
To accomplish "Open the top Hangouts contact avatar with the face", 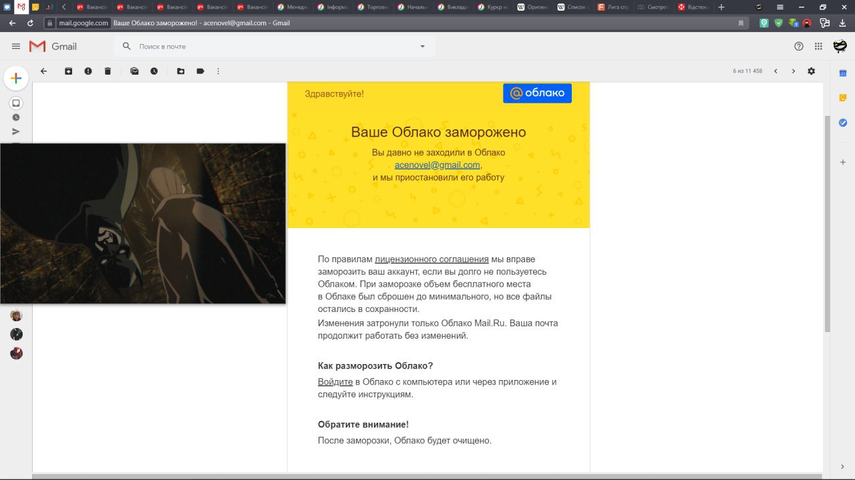I will click(x=16, y=315).
